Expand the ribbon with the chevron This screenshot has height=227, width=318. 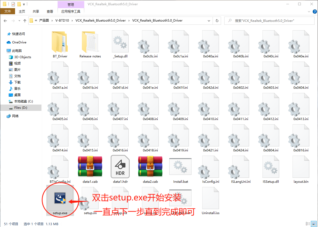[x=309, y=12]
